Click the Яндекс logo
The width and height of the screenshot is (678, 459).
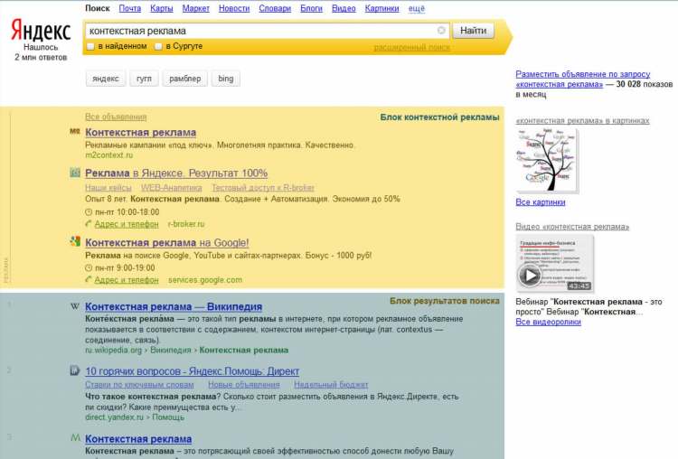(x=41, y=30)
